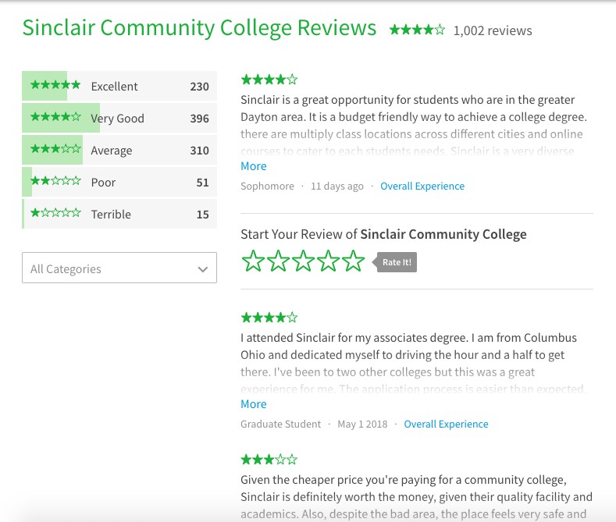
Task: Filter reviews by Average rating row
Action: [x=119, y=150]
